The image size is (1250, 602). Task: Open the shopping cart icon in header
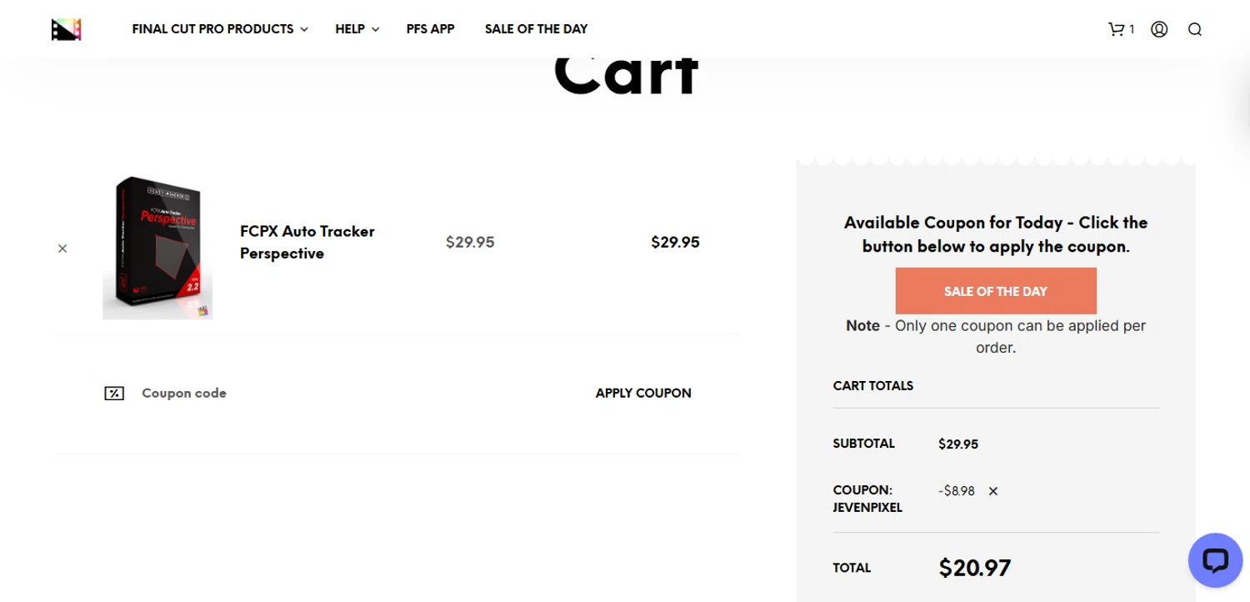[x=1116, y=29]
